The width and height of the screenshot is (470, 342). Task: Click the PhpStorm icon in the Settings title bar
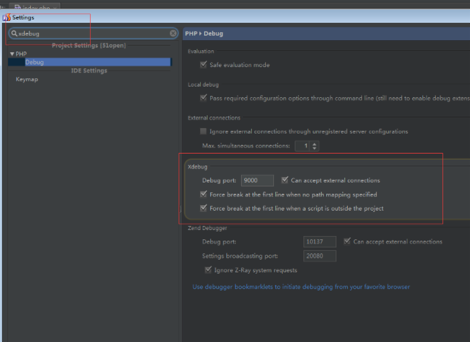(7, 17)
